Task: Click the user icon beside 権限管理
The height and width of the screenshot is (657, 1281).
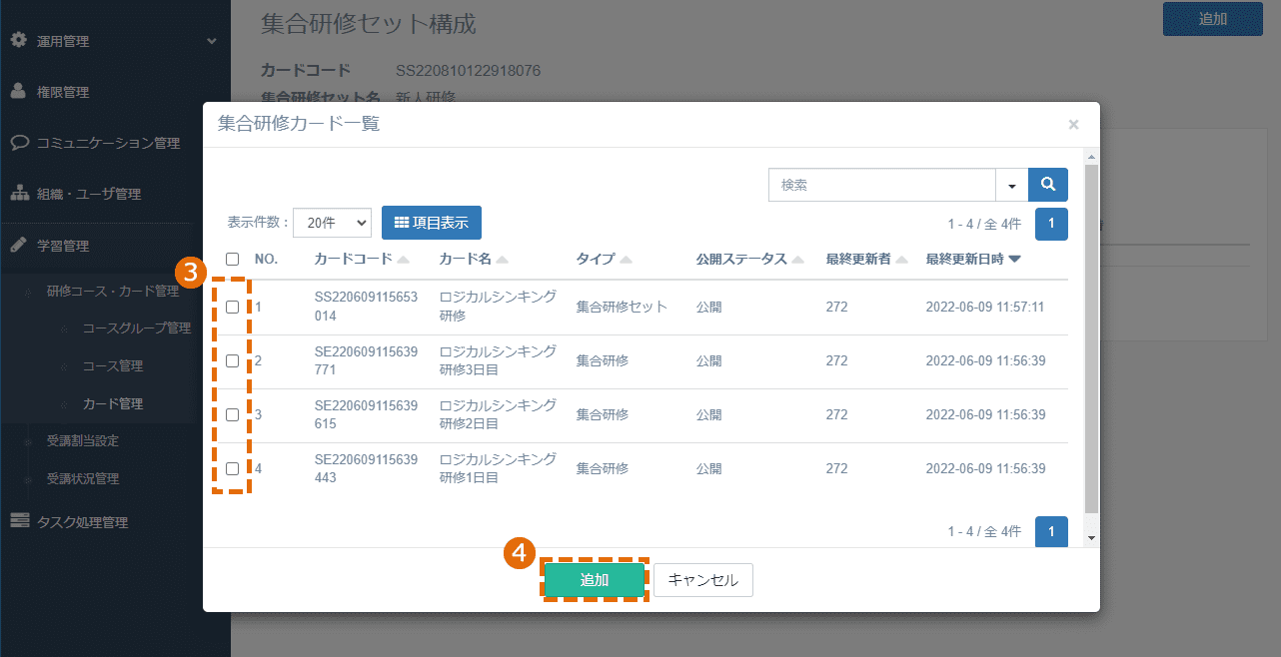Action: (18, 91)
